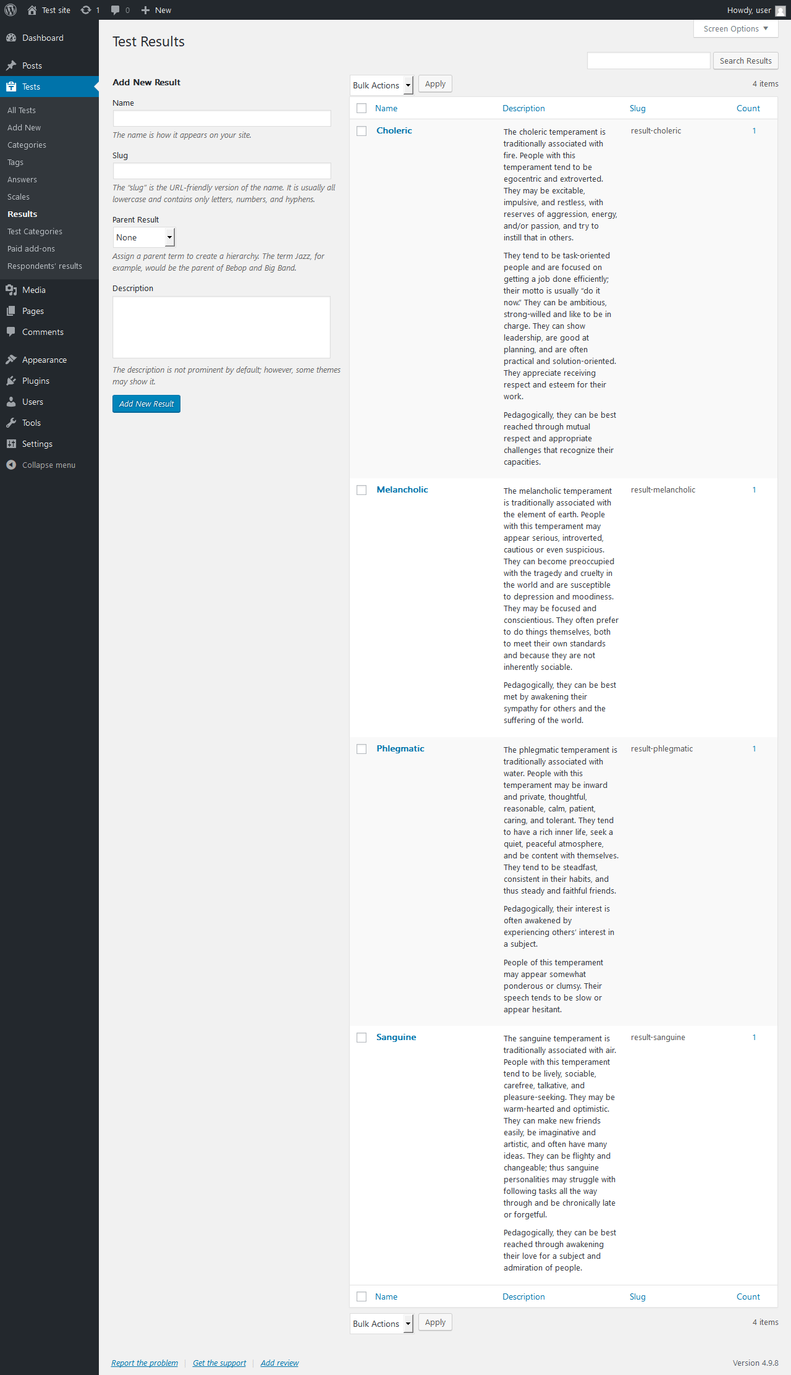This screenshot has width=791, height=1375.
Task: Click the bottom Apply button
Action: click(x=435, y=1322)
